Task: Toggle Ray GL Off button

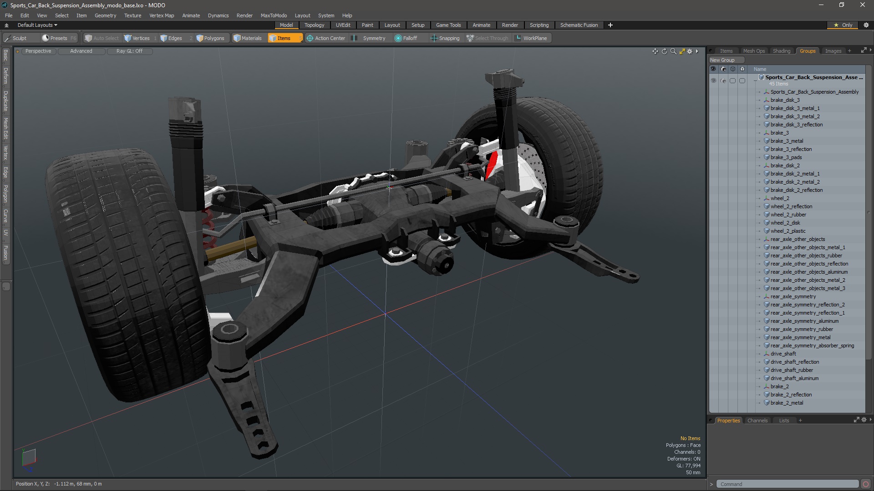Action: 129,51
